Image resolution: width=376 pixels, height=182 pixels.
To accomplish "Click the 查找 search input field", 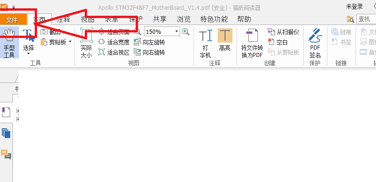I will pyautogui.click(x=366, y=19).
